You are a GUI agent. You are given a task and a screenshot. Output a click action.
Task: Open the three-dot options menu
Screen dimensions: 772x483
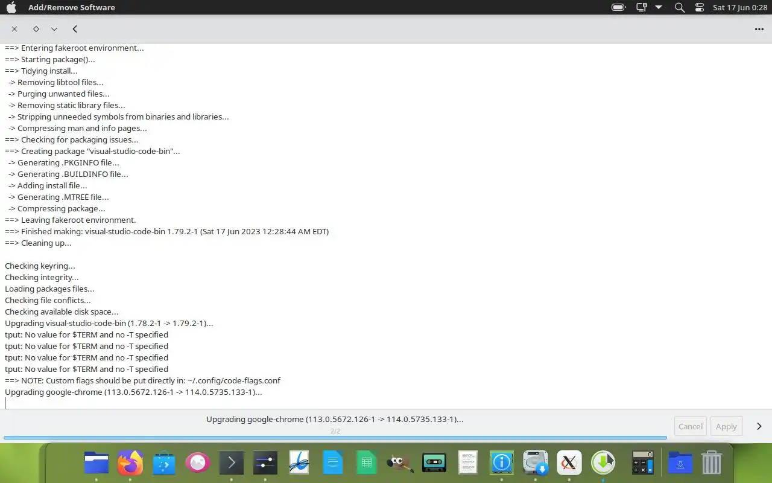(x=759, y=29)
